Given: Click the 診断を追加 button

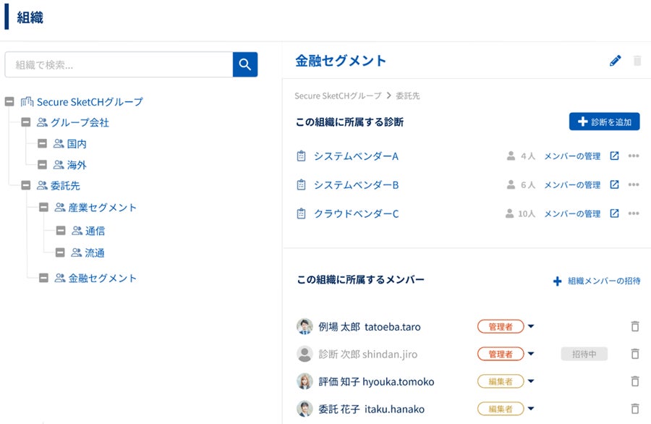Looking at the screenshot, I should (x=604, y=122).
